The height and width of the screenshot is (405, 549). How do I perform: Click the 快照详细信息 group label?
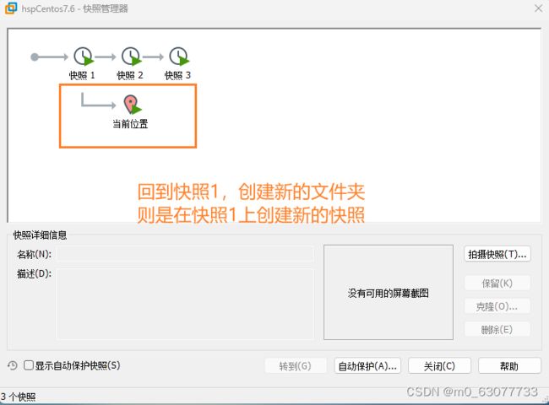(x=40, y=235)
